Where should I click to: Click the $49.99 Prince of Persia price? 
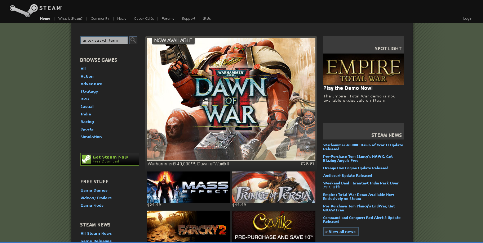tap(239, 205)
